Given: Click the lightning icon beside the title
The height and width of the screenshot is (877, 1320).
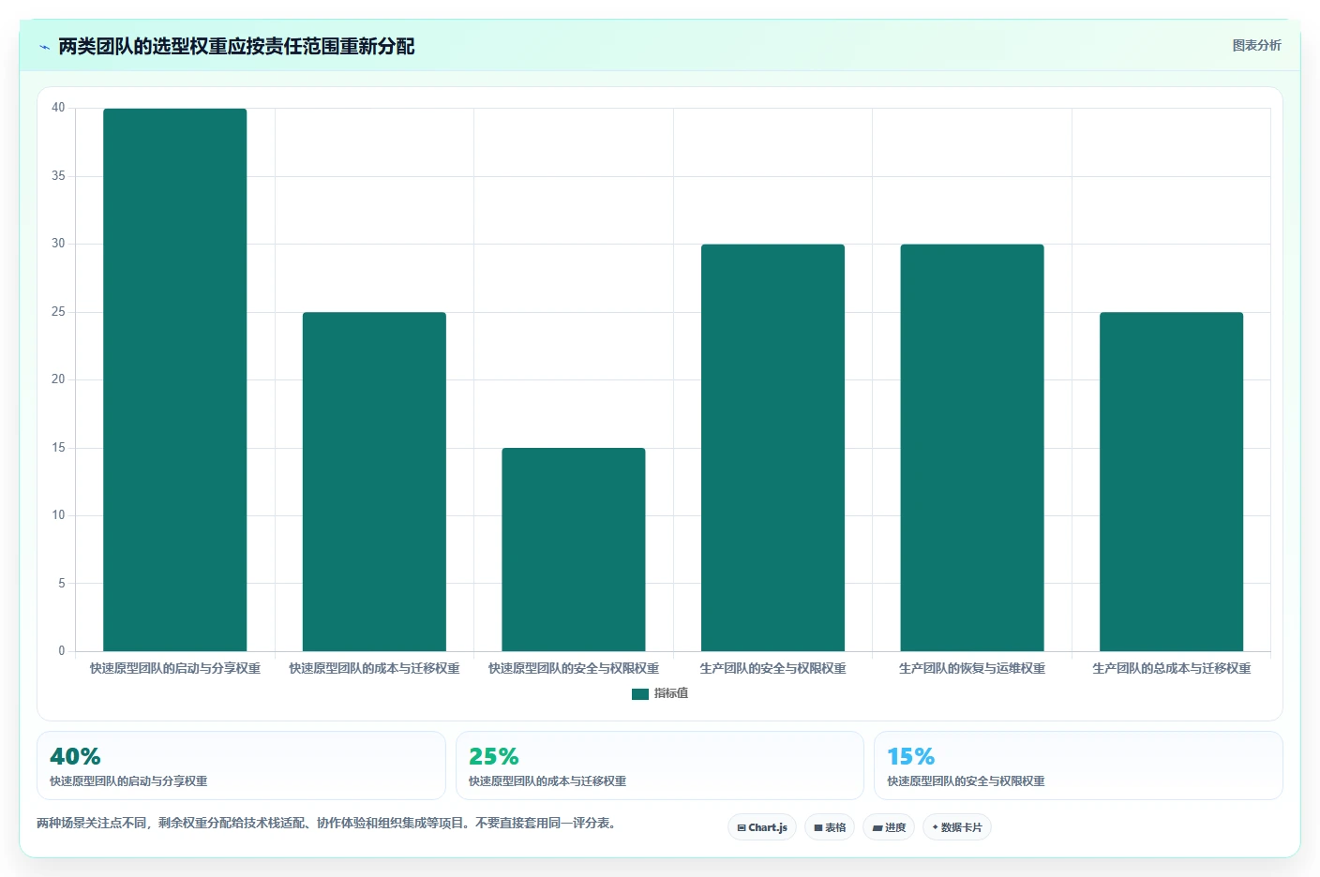Looking at the screenshot, I should (44, 47).
